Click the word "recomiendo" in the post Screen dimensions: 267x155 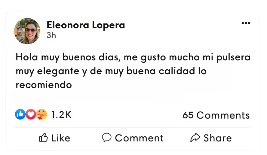[44, 85]
